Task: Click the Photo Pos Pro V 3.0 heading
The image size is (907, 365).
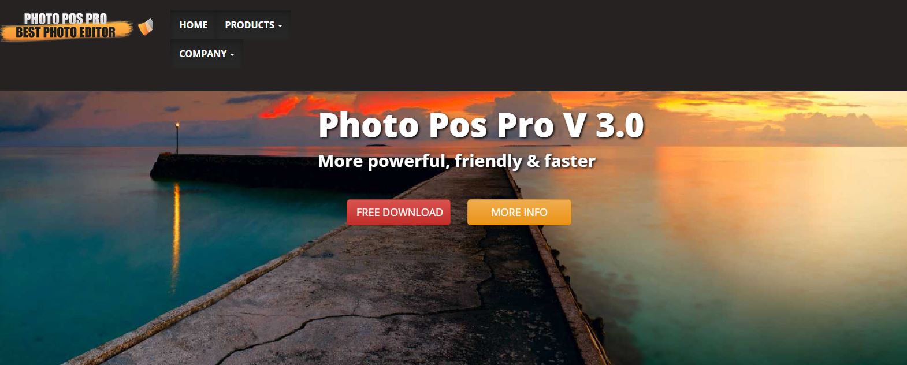Action: pos(481,125)
